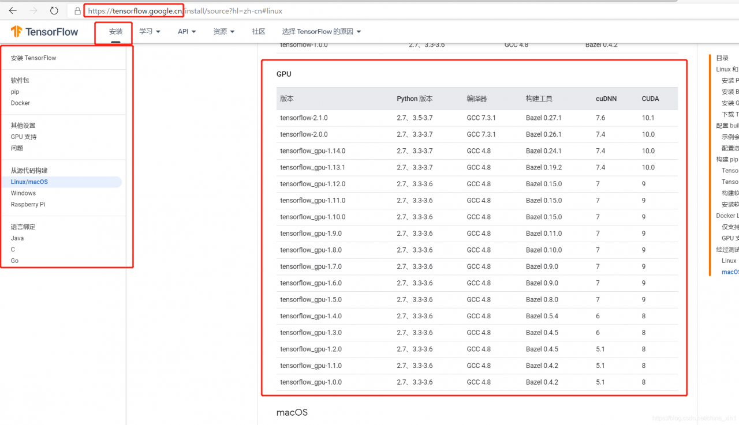
Task: Click the cuDNN value 7.6
Action: pyautogui.click(x=600, y=118)
